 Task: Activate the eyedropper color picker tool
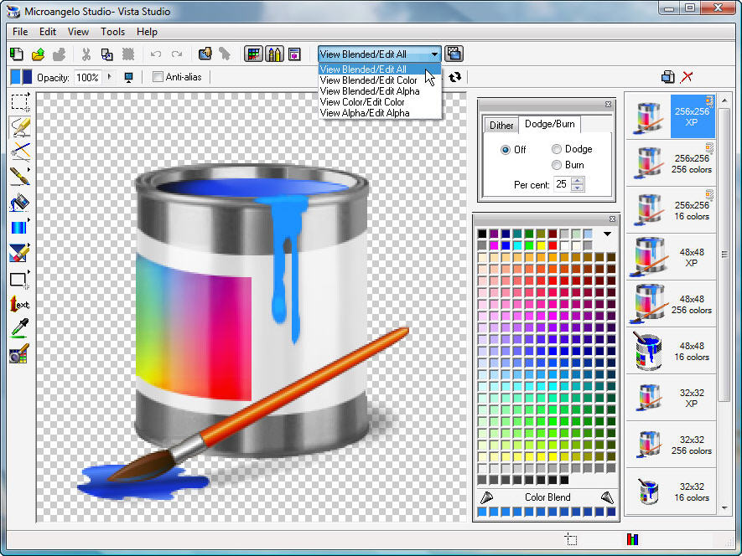coord(20,329)
